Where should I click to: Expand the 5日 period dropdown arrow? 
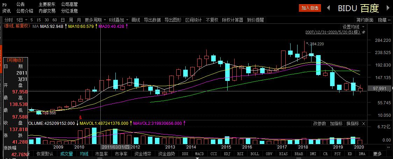click(27, 20)
